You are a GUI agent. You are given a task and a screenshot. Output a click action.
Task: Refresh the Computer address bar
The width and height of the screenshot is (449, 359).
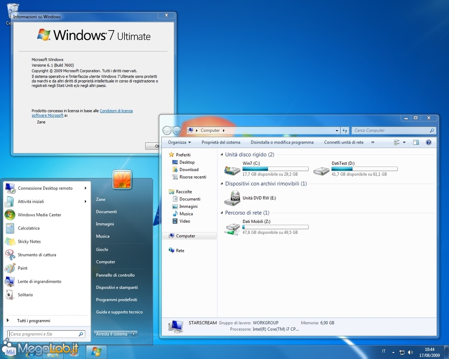345,131
